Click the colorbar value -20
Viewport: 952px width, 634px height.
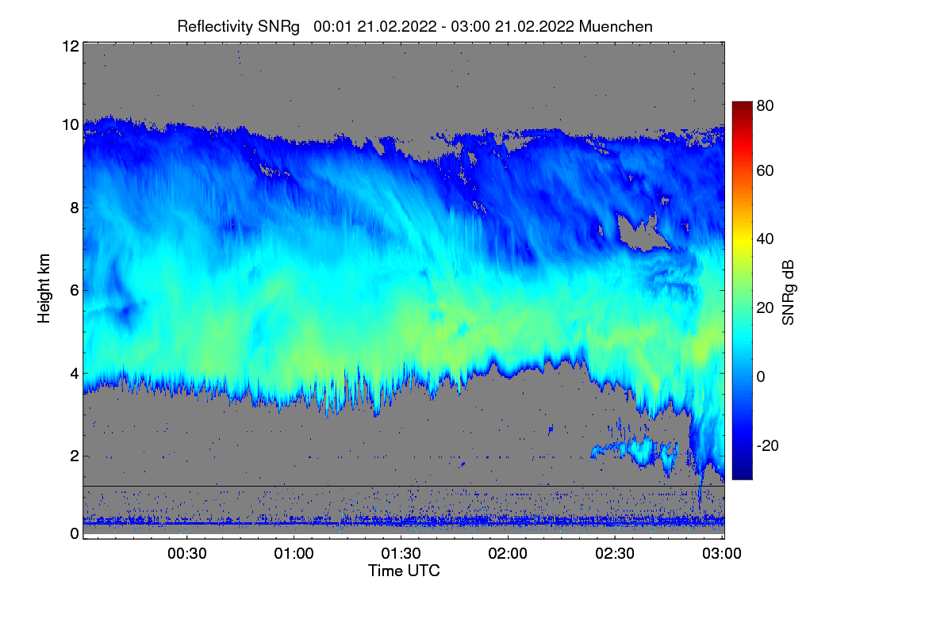[x=766, y=446]
